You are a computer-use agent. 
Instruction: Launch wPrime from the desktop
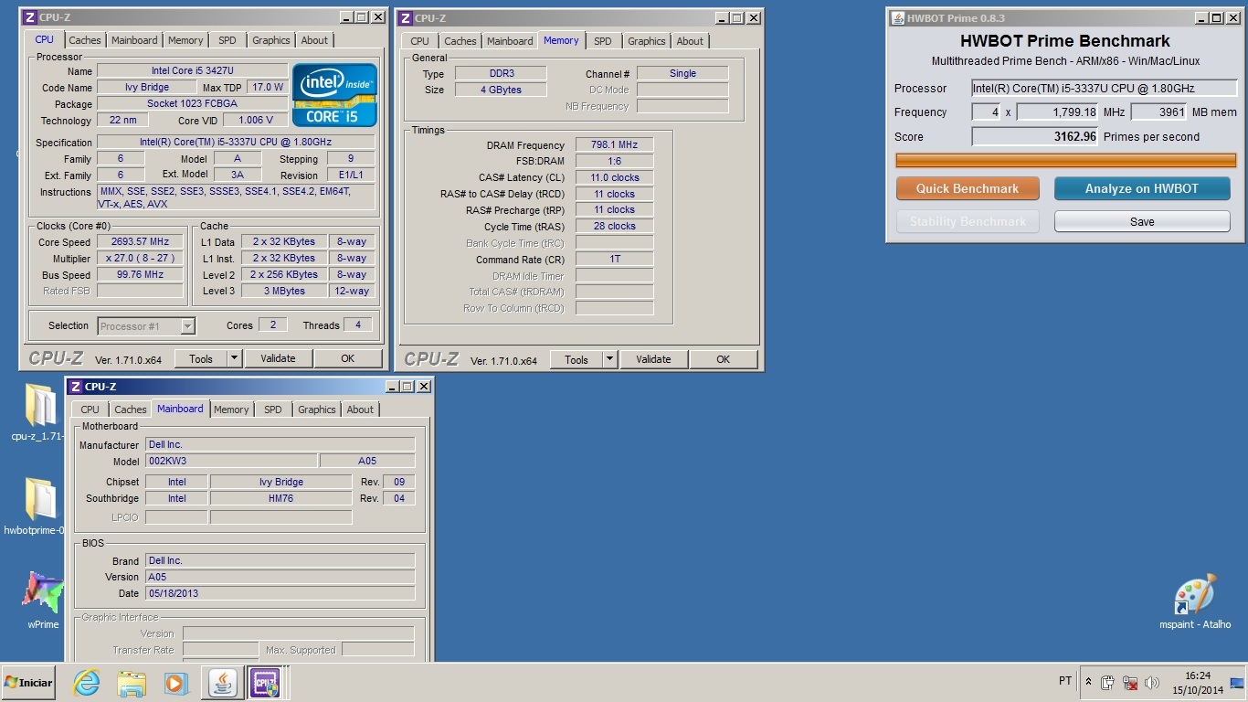tap(42, 601)
